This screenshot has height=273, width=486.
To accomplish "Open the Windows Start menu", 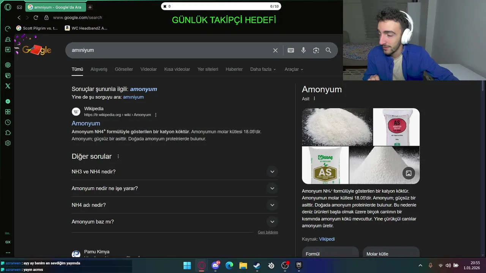I will pyautogui.click(x=187, y=265).
